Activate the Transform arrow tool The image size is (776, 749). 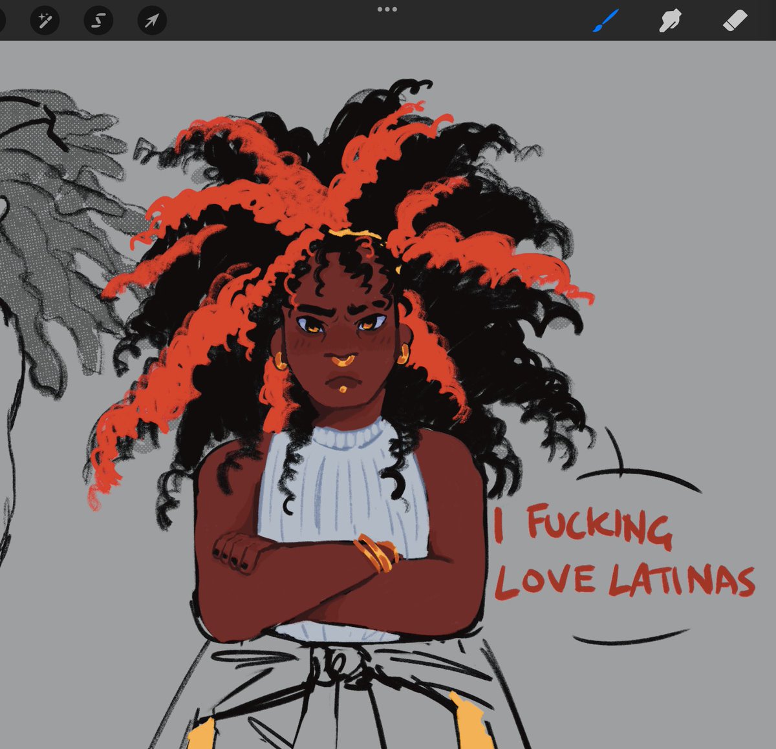[152, 21]
